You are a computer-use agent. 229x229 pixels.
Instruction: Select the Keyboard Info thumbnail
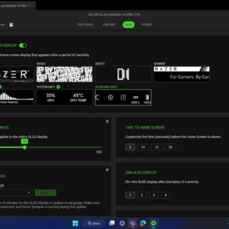click(123, 97)
